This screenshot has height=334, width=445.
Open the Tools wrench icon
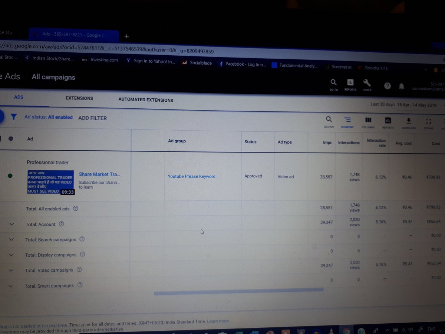(x=367, y=82)
